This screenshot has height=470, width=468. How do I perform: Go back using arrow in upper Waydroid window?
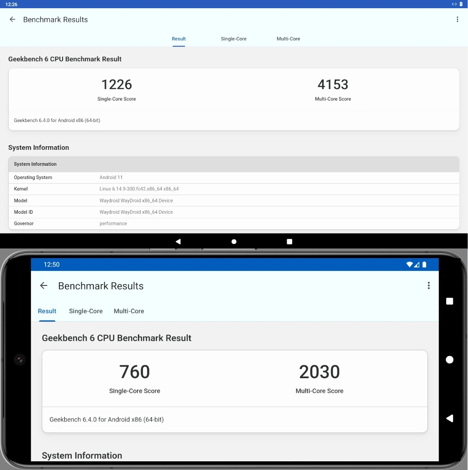coord(12,20)
